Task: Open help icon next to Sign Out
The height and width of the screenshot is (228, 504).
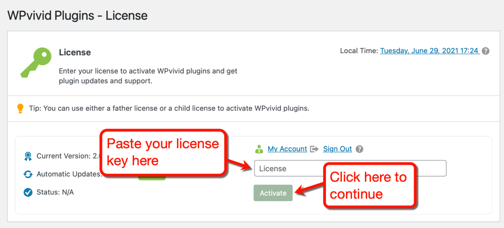Action: pyautogui.click(x=359, y=149)
